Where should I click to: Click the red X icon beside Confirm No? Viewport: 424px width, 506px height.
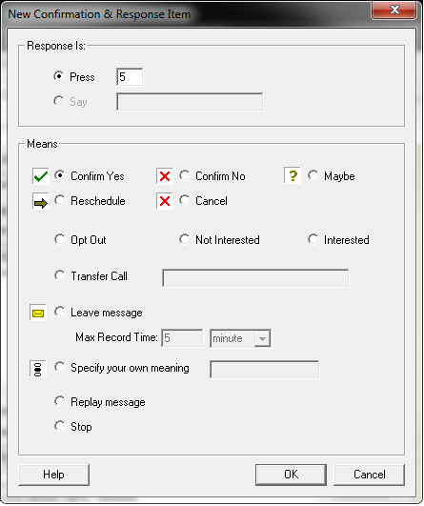coord(165,176)
